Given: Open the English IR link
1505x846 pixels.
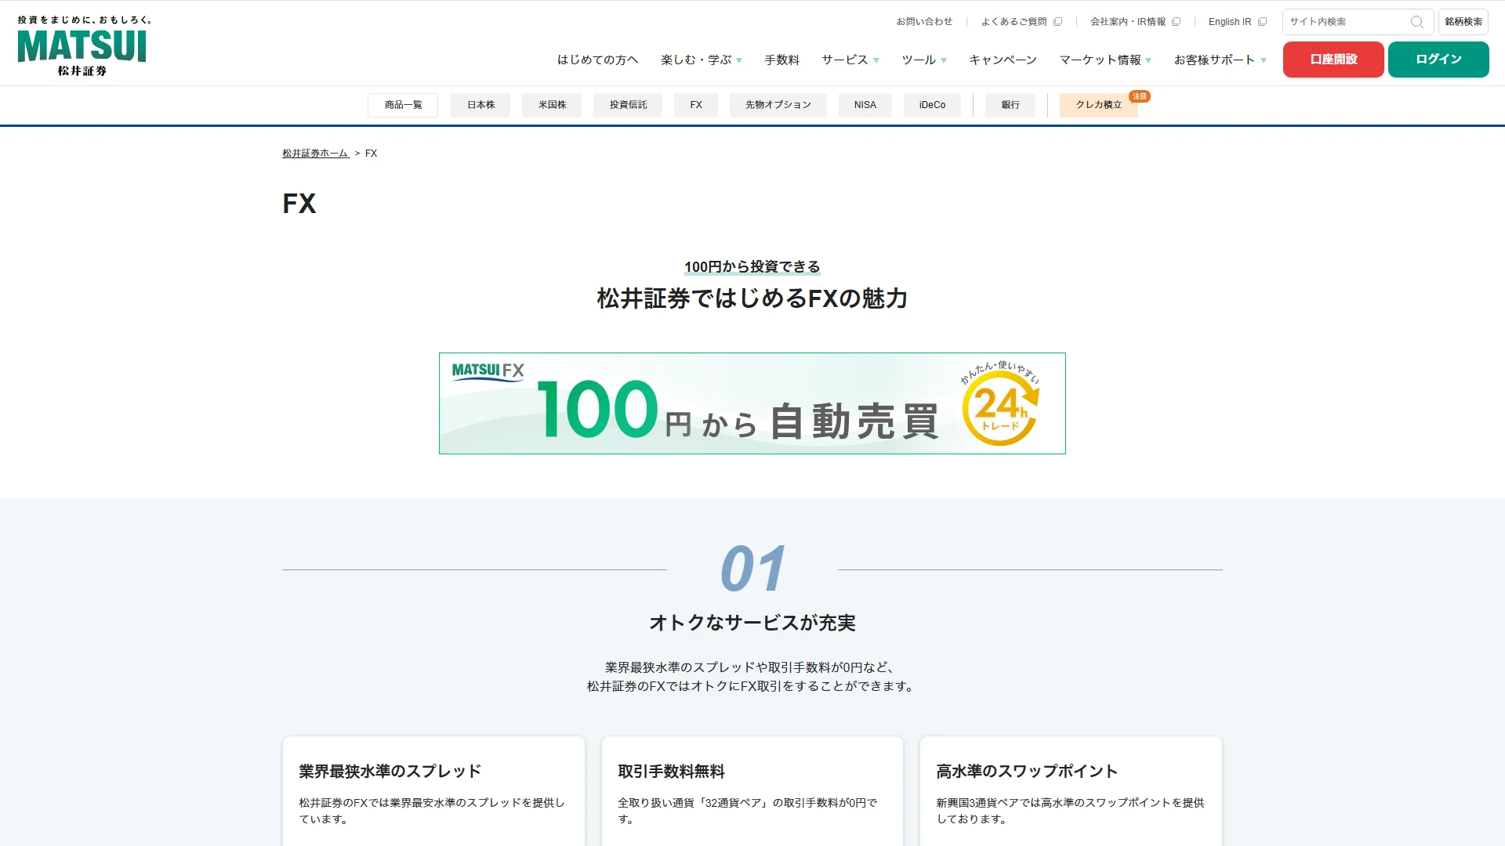Looking at the screenshot, I should pos(1230,22).
